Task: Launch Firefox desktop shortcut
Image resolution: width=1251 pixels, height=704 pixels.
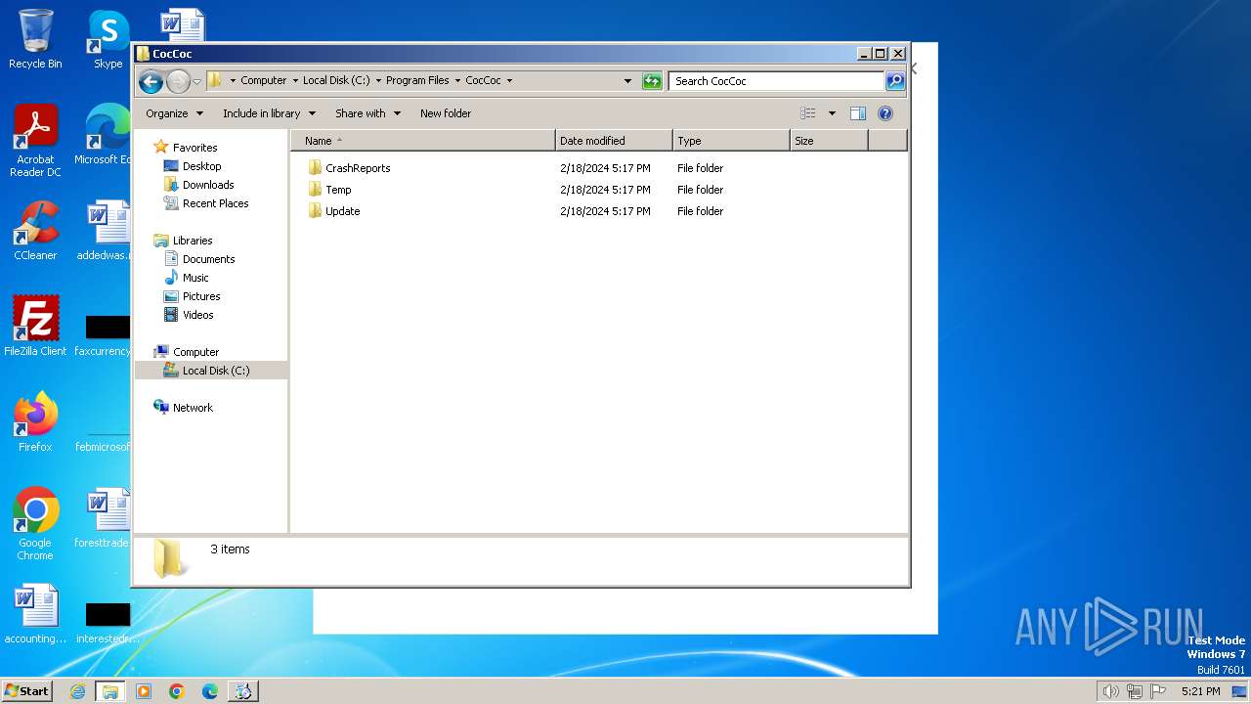Action: 35,421
